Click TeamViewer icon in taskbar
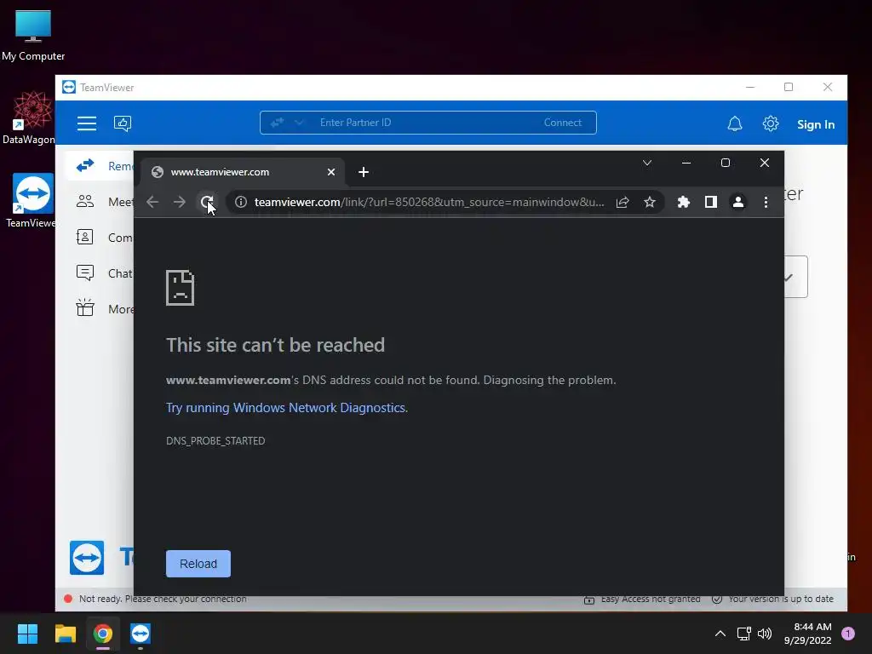Image resolution: width=872 pixels, height=654 pixels. pyautogui.click(x=141, y=634)
